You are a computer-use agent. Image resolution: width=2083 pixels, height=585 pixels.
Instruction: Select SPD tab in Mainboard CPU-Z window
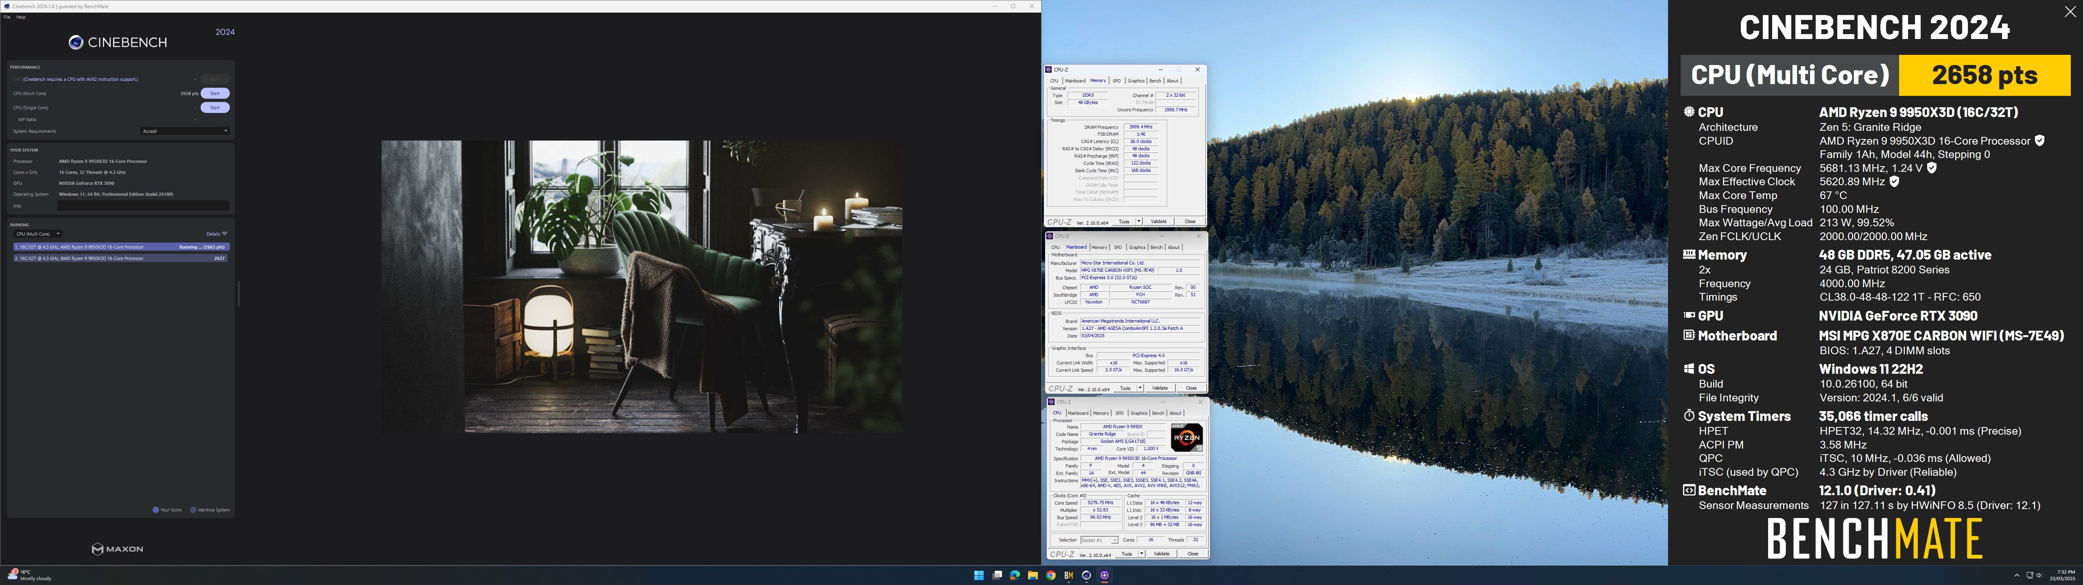coord(1118,247)
